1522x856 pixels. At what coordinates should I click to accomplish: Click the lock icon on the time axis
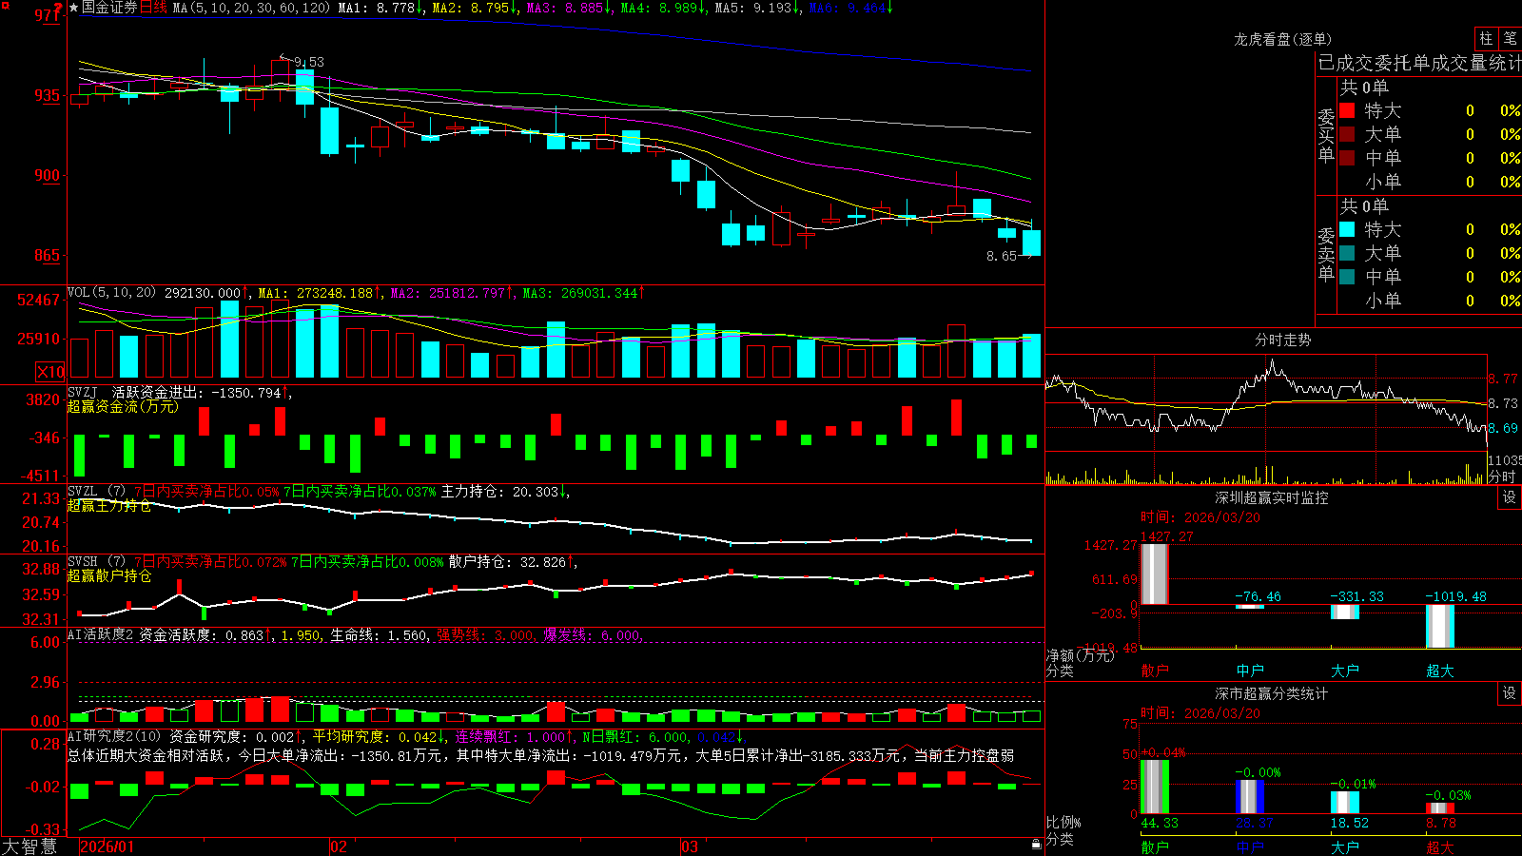pyautogui.click(x=1036, y=845)
